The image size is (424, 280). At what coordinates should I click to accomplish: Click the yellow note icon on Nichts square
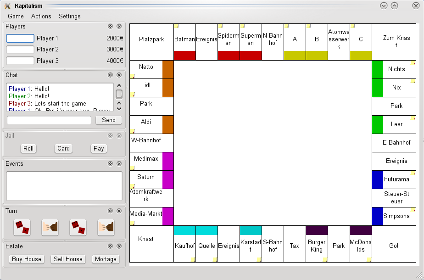[x=413, y=63]
